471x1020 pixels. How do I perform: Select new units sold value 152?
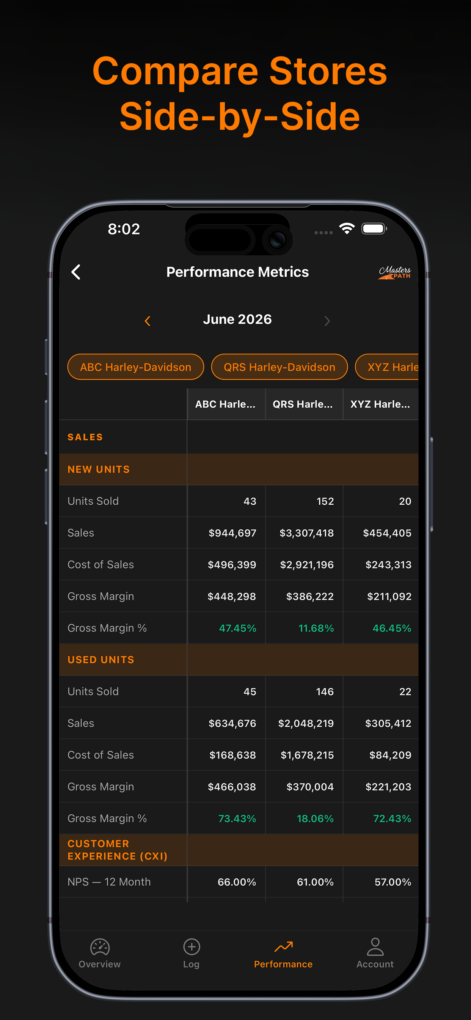[325, 501]
